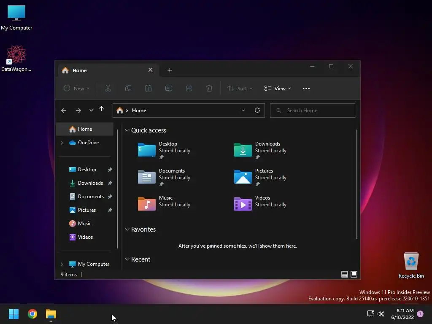Go up one level with up arrow
This screenshot has height=324, width=432.
101,109
